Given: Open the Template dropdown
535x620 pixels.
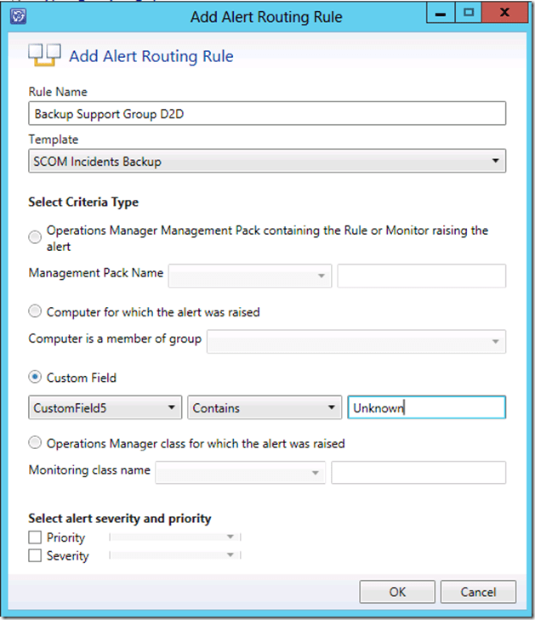Looking at the screenshot, I should click(267, 162).
